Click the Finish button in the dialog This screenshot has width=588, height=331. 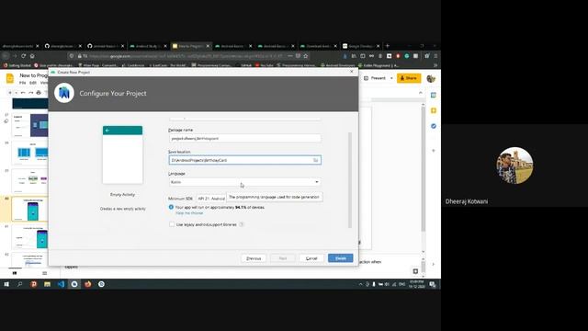pyautogui.click(x=341, y=258)
